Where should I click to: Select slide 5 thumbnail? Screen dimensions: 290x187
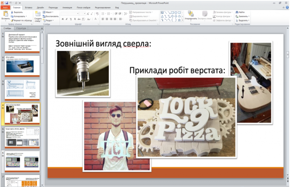22,138
